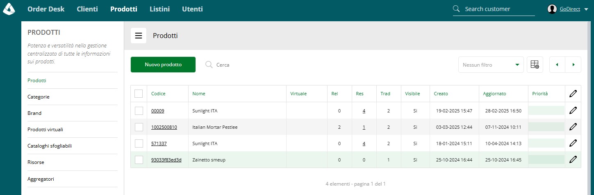The width and height of the screenshot is (594, 195).
Task: Click the Search customer magnifier icon
Action: pos(456,9)
